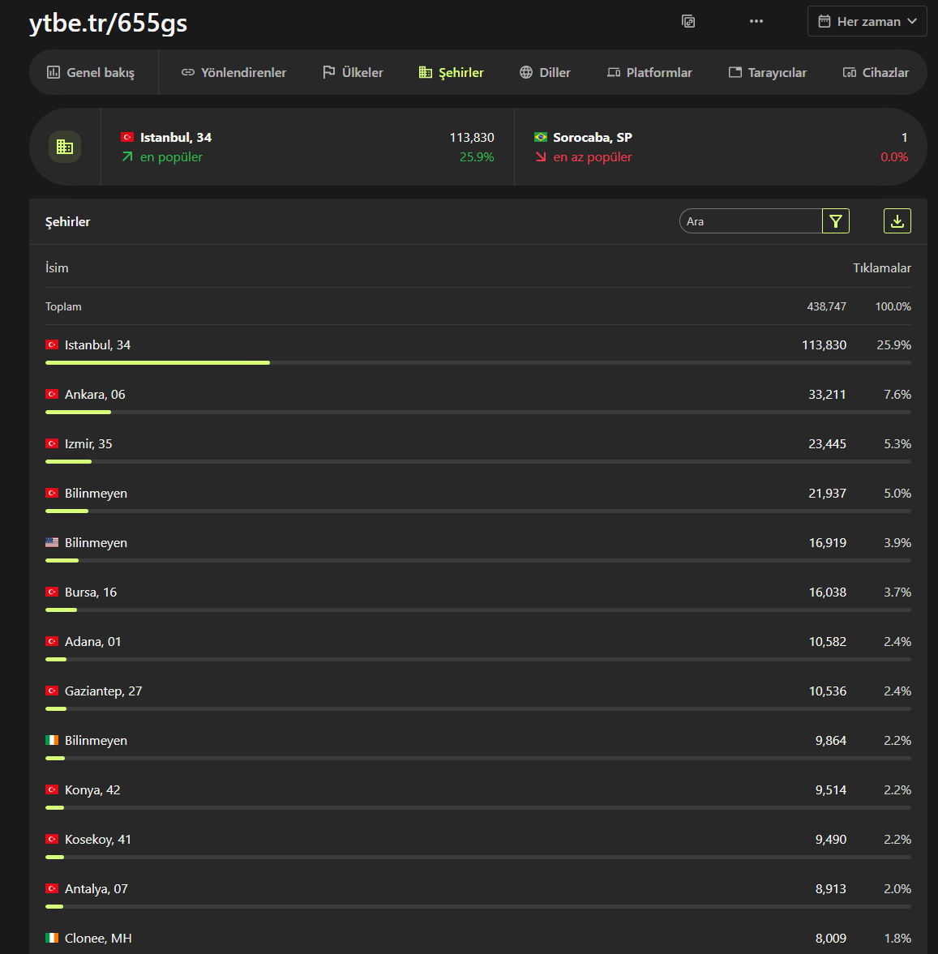Open the Tarayıcılar tab
The image size is (938, 954).
[768, 72]
